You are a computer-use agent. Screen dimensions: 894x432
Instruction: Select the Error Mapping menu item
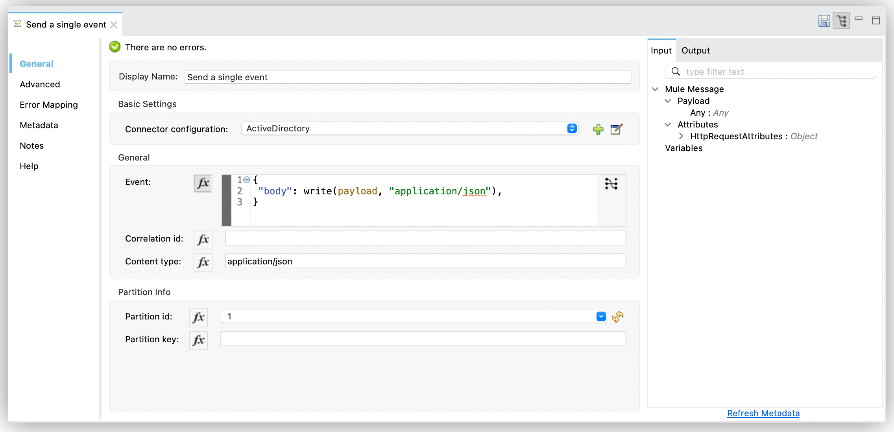[x=49, y=105]
